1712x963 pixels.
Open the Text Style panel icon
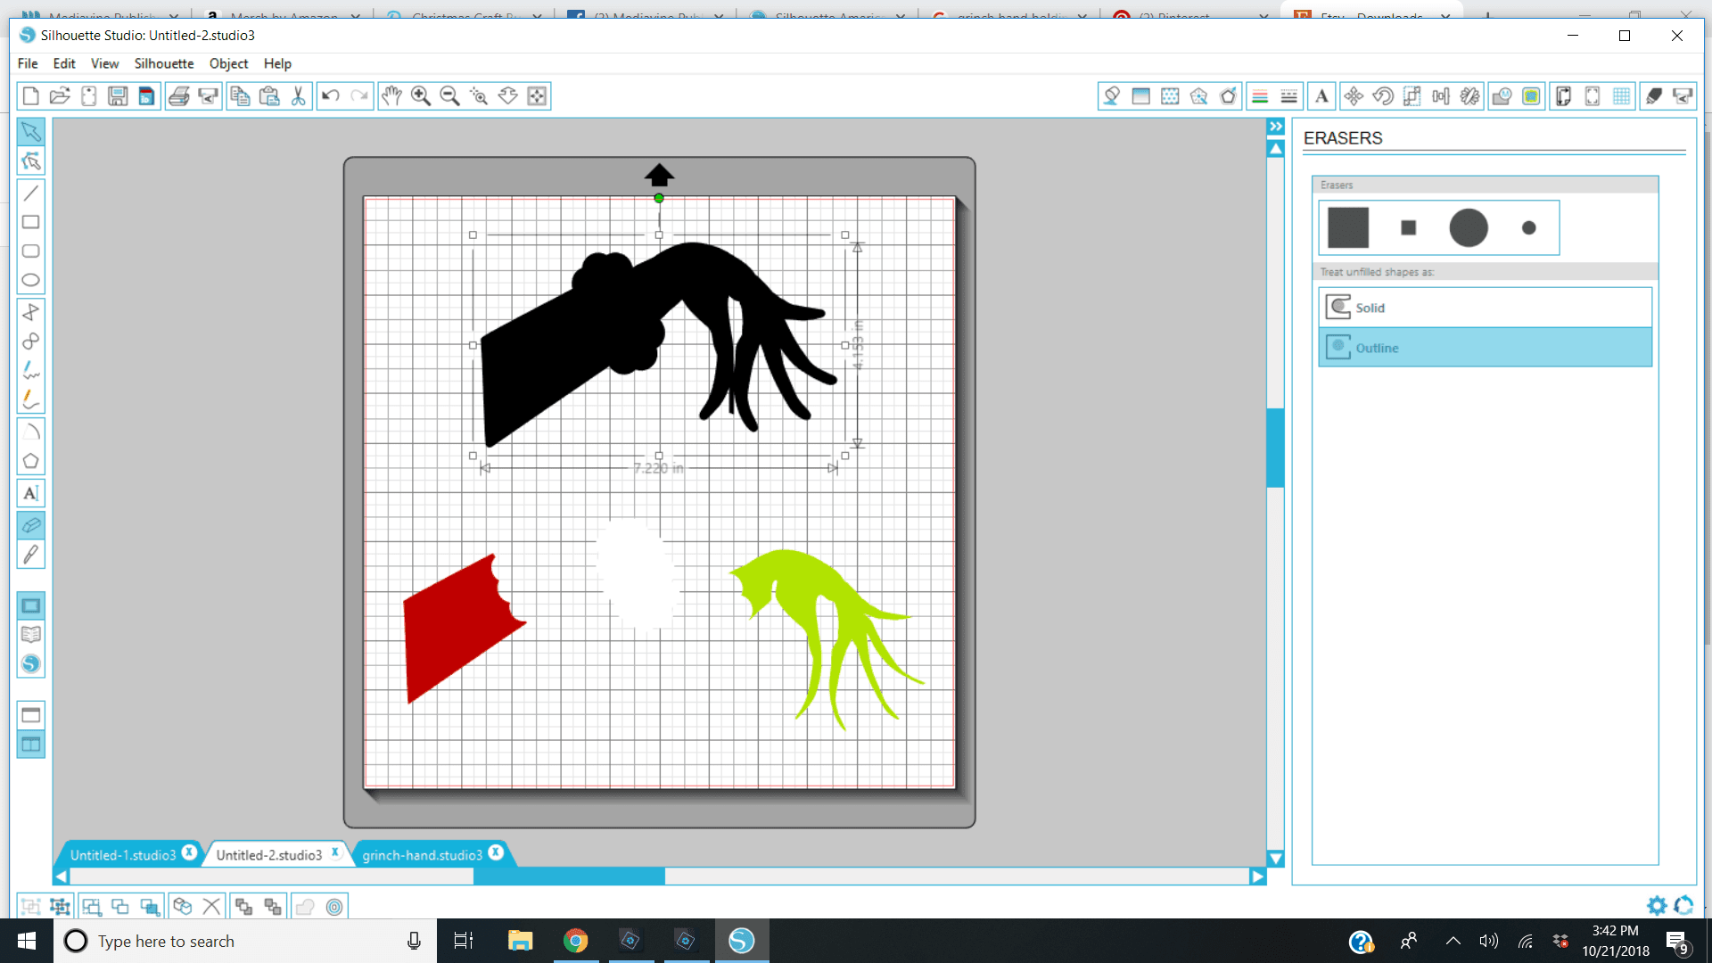1322,96
